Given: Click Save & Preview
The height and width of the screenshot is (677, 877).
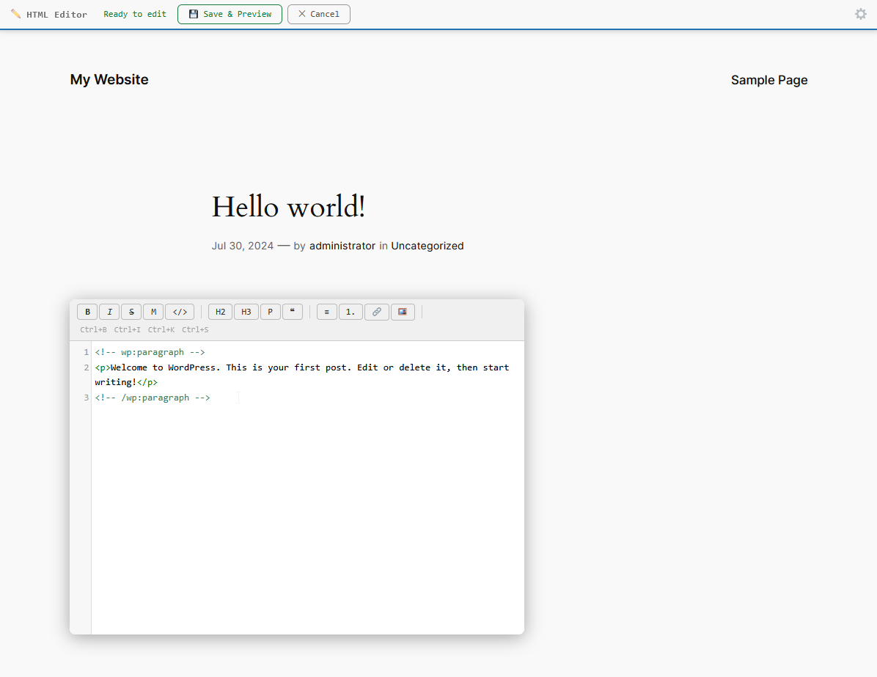Looking at the screenshot, I should pyautogui.click(x=230, y=14).
